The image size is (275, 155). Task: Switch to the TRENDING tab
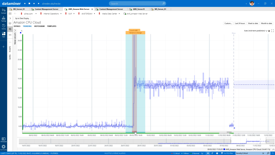(x=27, y=26)
